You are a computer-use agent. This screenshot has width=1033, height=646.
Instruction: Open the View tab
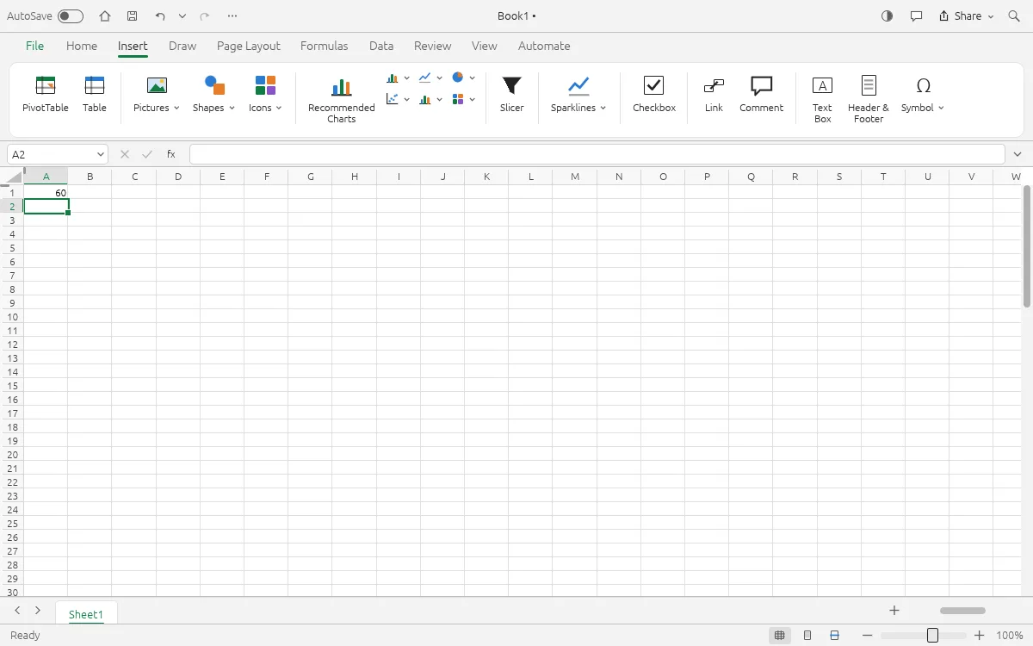click(485, 46)
